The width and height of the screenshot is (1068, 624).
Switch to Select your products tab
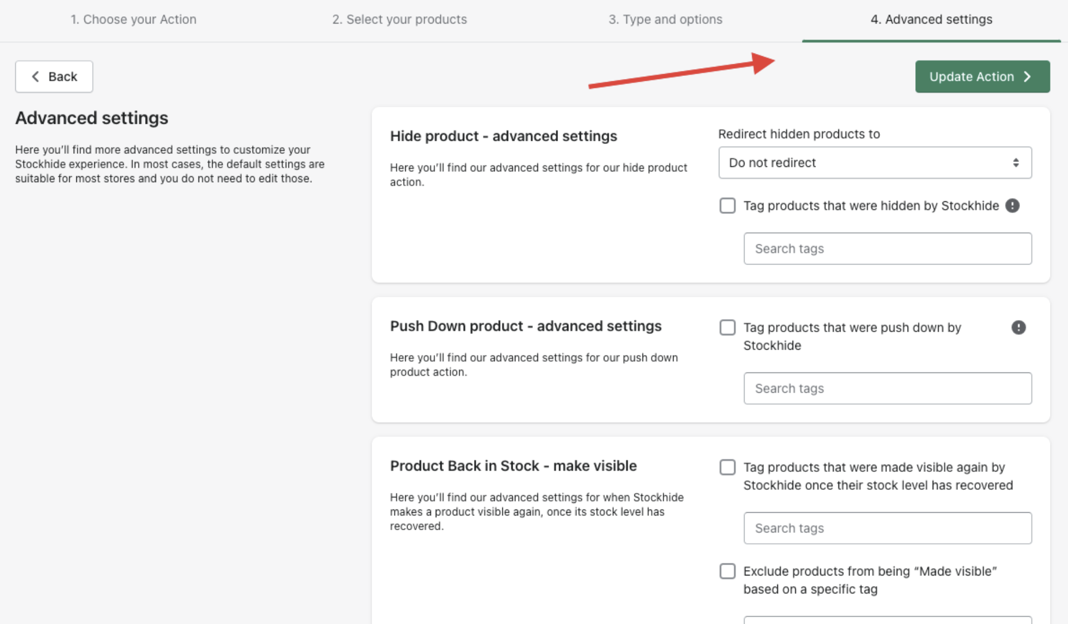399,20
